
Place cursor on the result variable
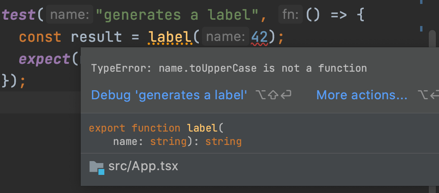tap(96, 37)
